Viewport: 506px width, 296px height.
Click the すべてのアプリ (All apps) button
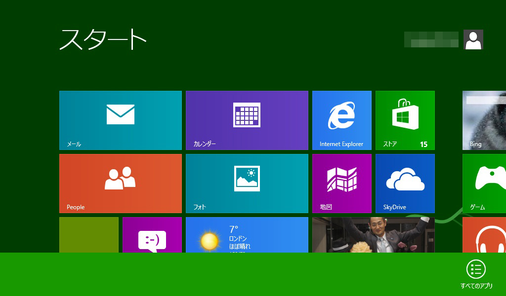(476, 274)
